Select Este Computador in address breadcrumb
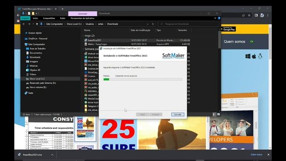 tap(55, 24)
